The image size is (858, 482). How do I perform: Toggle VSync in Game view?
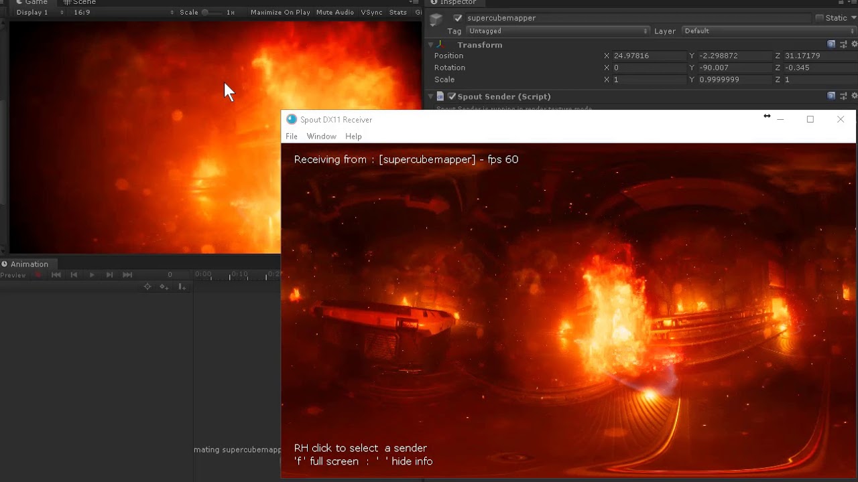(371, 12)
